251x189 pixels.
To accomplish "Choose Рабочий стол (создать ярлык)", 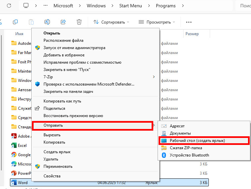I will click(197, 141).
